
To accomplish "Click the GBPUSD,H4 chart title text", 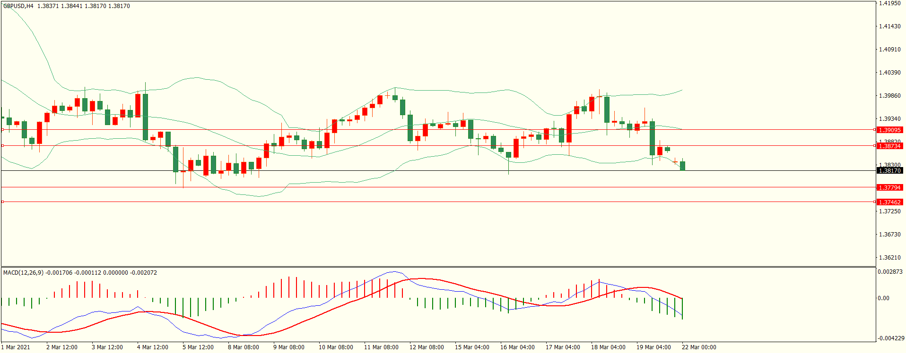I will pyautogui.click(x=18, y=6).
